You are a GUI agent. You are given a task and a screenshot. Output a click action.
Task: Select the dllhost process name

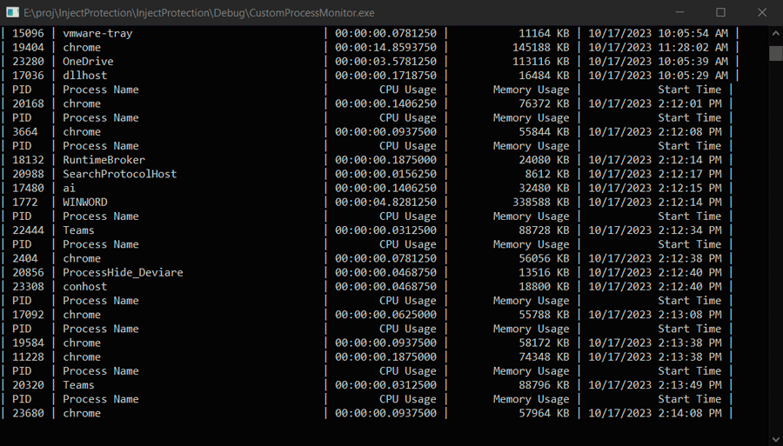(x=85, y=76)
